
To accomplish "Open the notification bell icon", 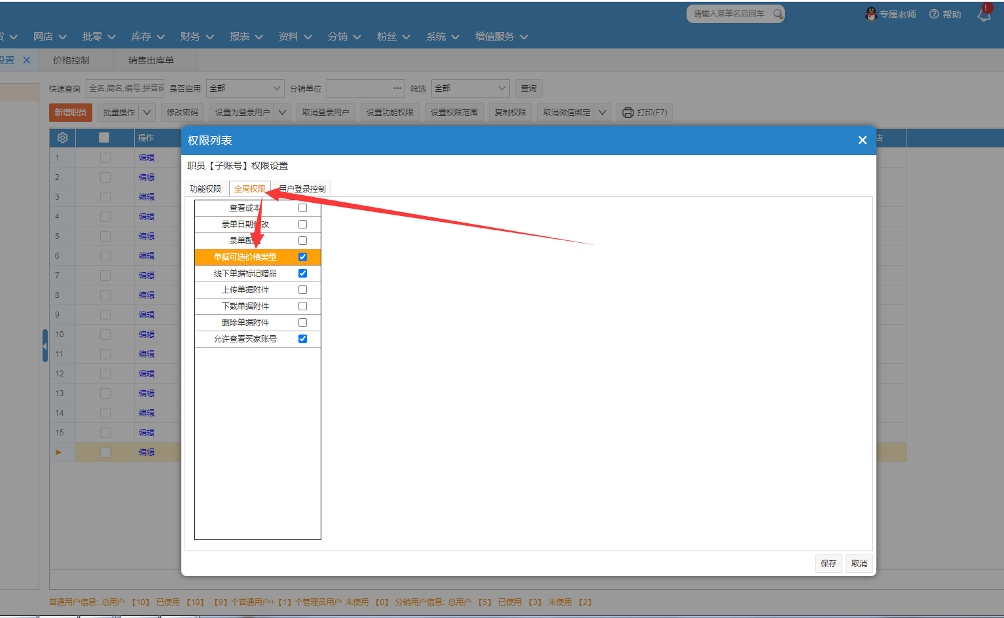I will (984, 14).
